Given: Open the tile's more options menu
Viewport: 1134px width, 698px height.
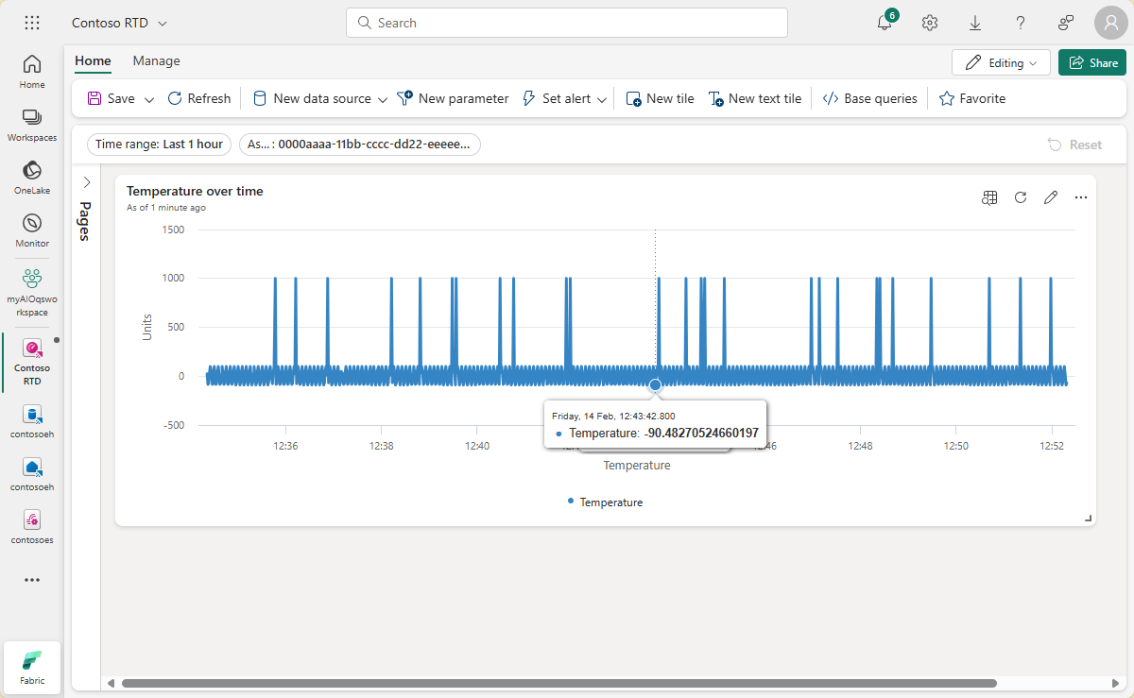Looking at the screenshot, I should pyautogui.click(x=1081, y=197).
